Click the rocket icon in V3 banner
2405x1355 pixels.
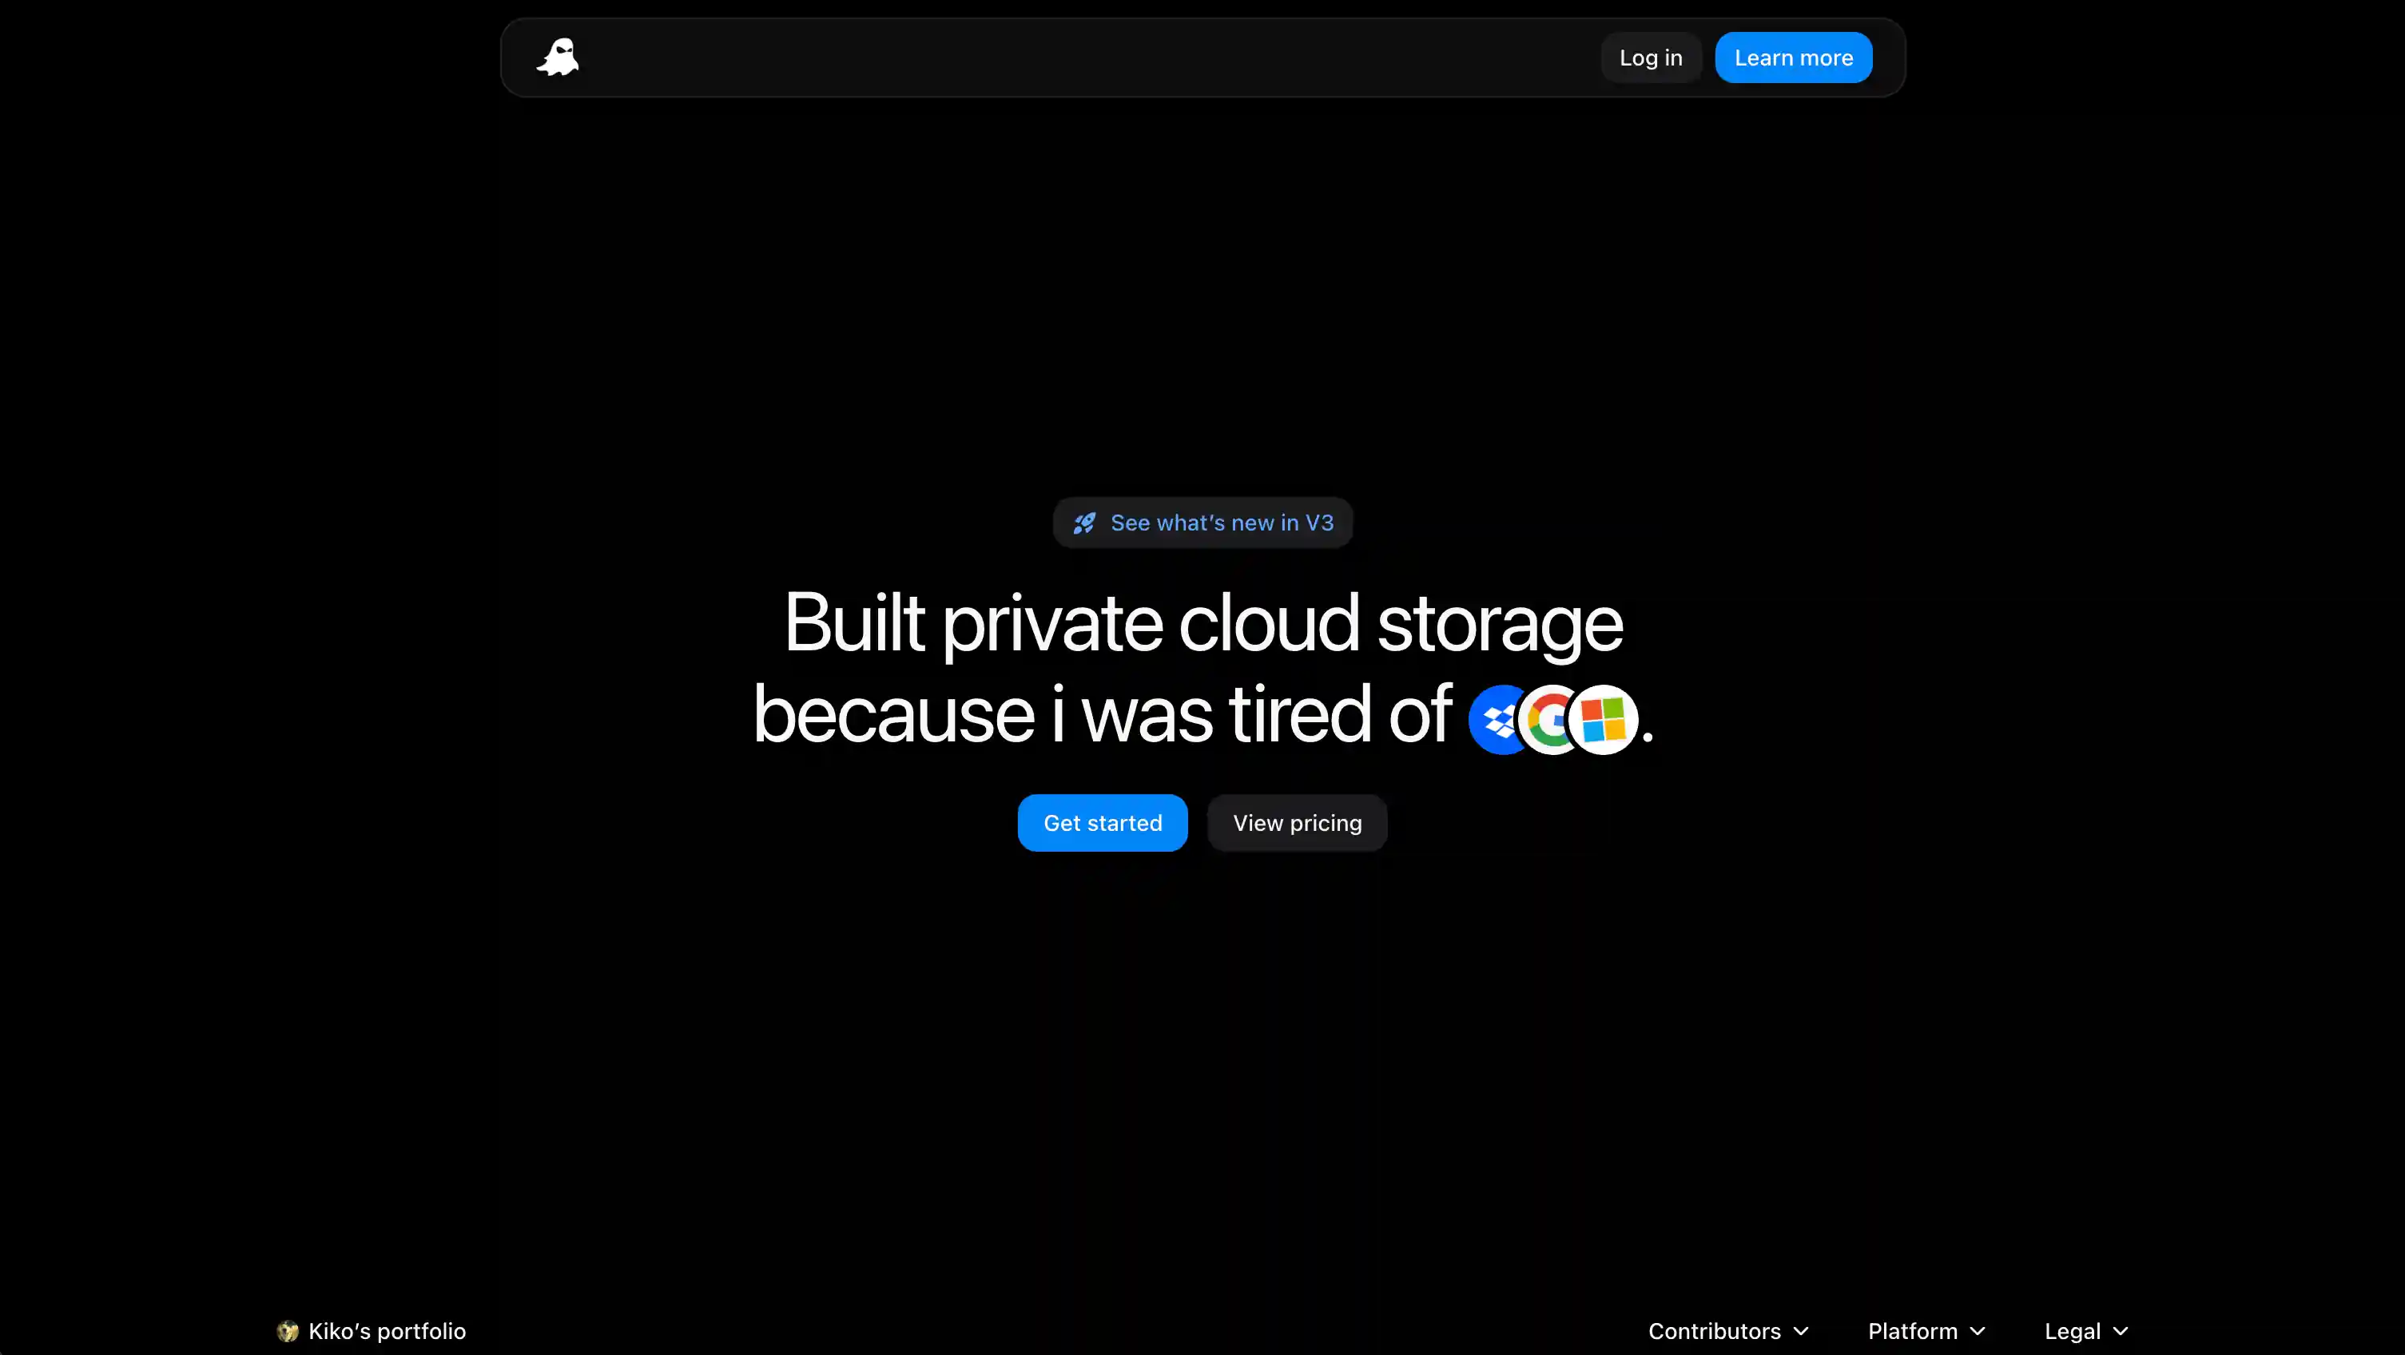coord(1084,523)
